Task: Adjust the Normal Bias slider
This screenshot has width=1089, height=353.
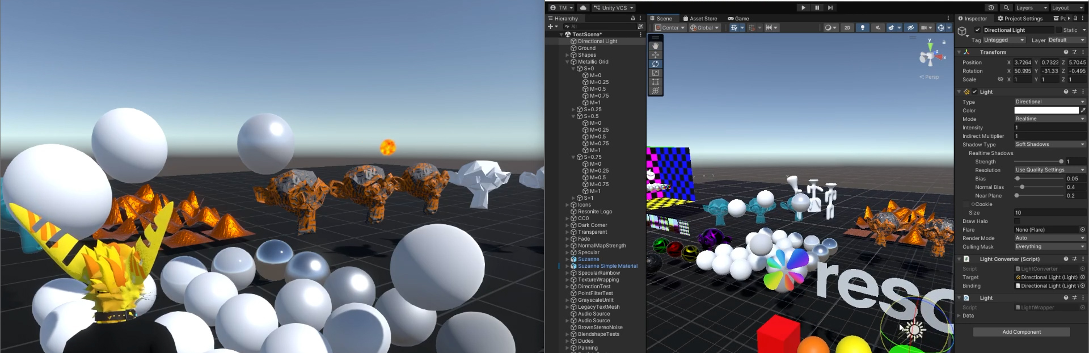Action: 1039,187
